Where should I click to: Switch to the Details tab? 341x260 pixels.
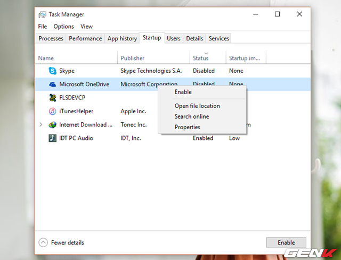tap(194, 38)
